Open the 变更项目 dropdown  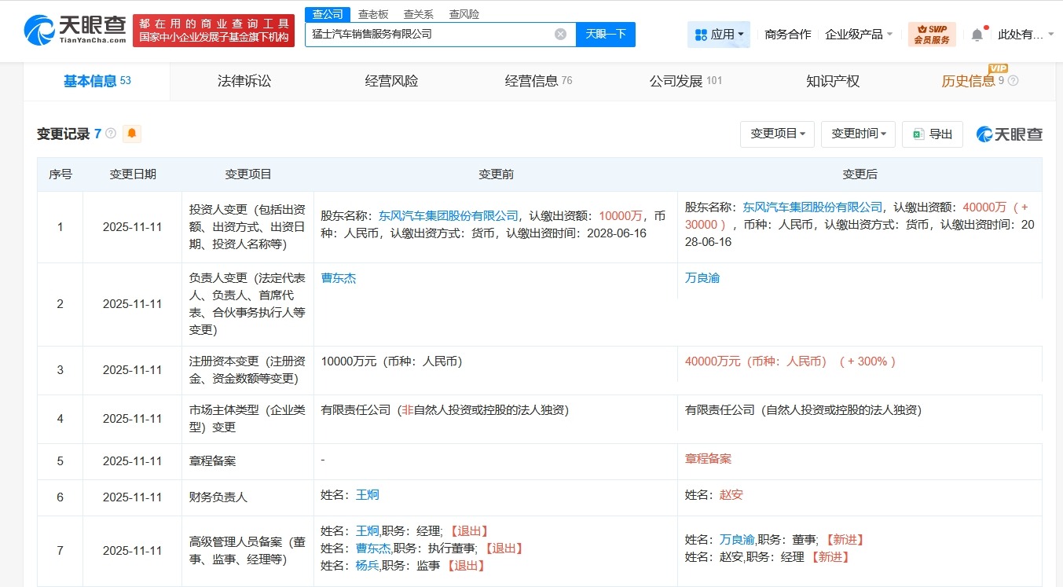click(777, 134)
